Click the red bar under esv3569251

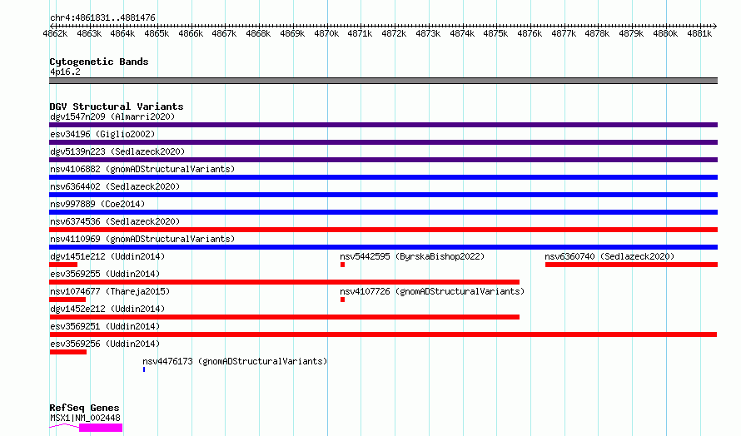click(x=383, y=334)
